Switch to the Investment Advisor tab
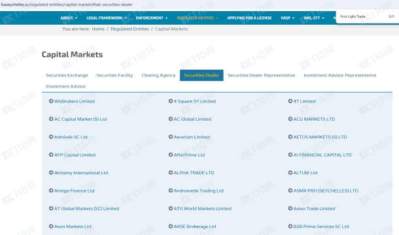The width and height of the screenshot is (399, 235). point(66,86)
